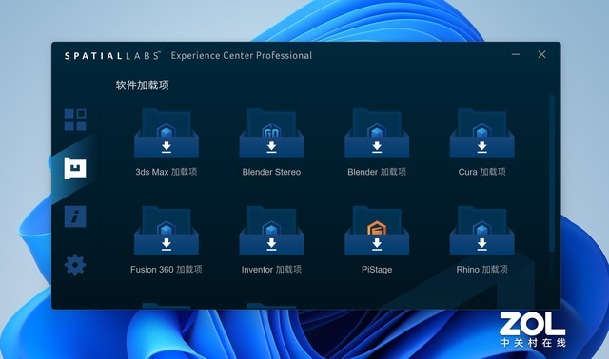This screenshot has height=359, width=609.
Task: Open the information 'i' sidebar icon
Action: 75,217
